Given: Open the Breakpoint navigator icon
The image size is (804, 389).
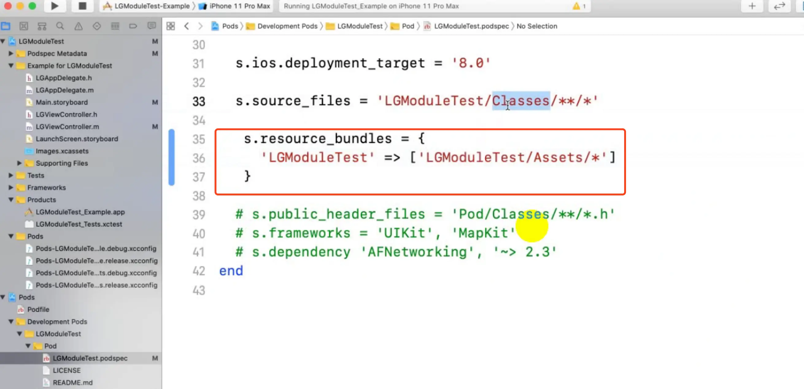Looking at the screenshot, I should (x=133, y=26).
